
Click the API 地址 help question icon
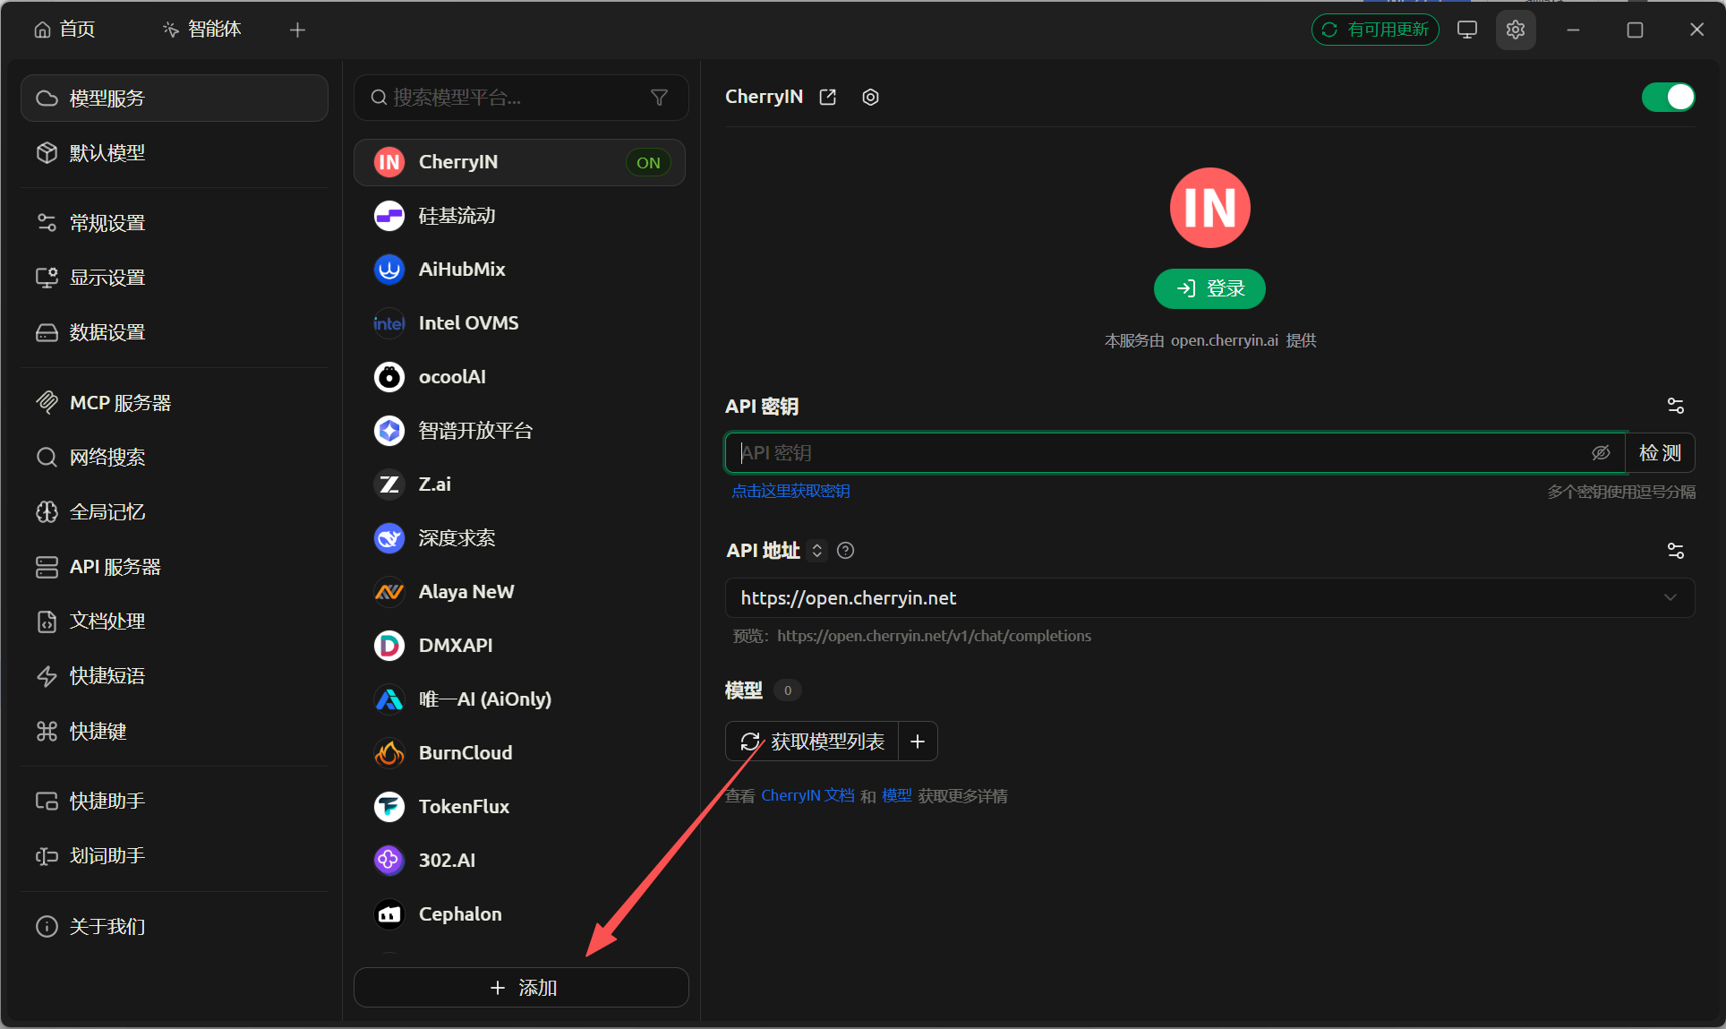845,551
